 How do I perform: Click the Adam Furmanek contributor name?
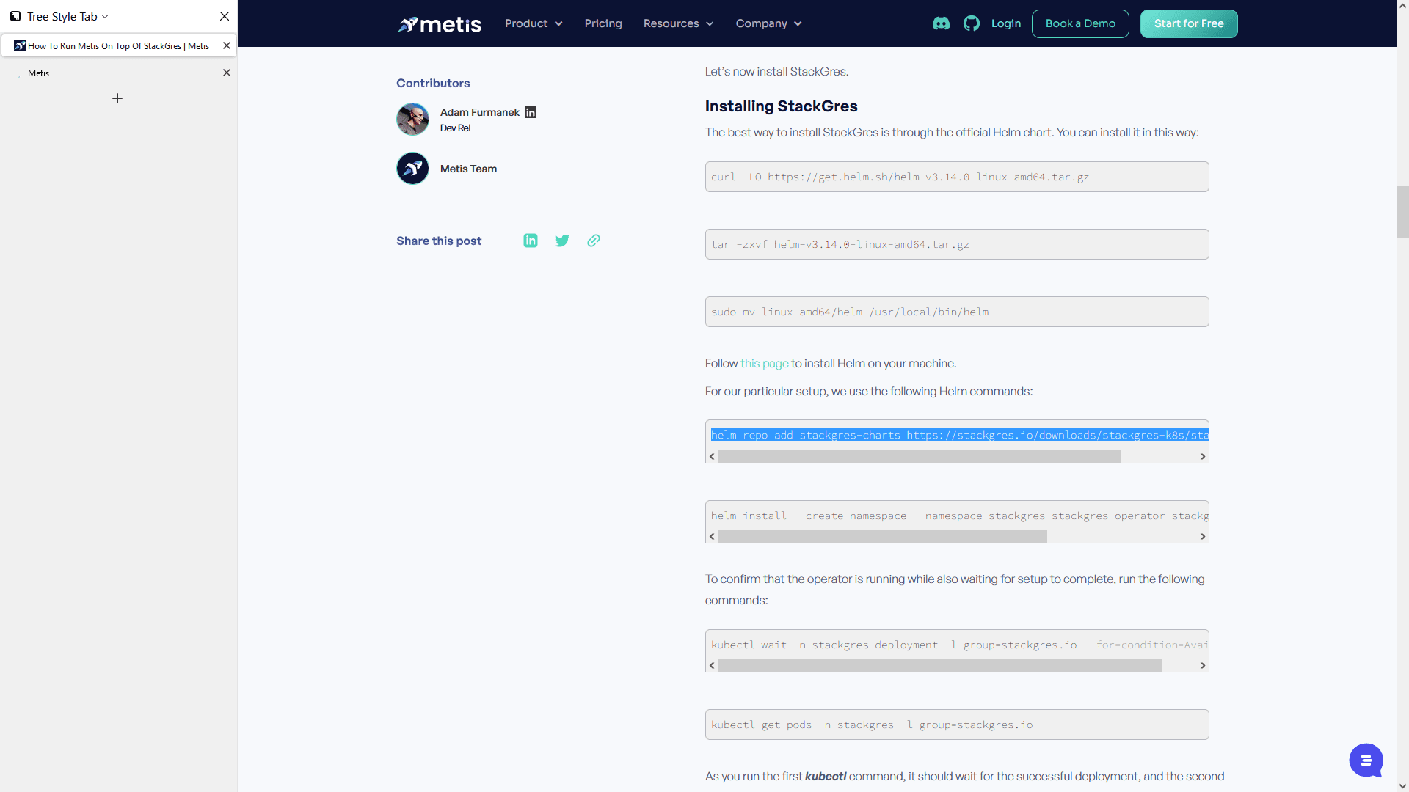click(x=480, y=112)
